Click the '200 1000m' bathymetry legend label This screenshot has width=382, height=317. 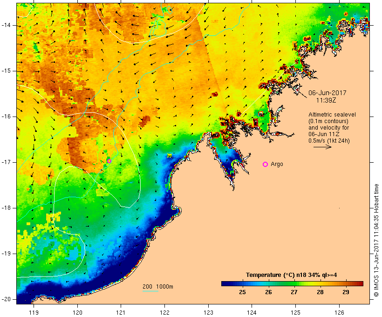(158, 287)
